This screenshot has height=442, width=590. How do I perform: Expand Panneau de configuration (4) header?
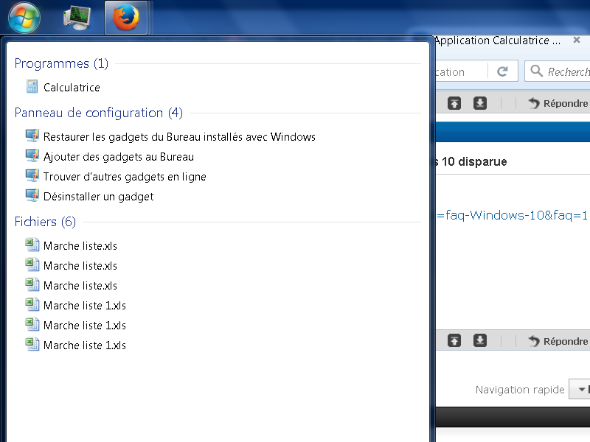(x=99, y=113)
